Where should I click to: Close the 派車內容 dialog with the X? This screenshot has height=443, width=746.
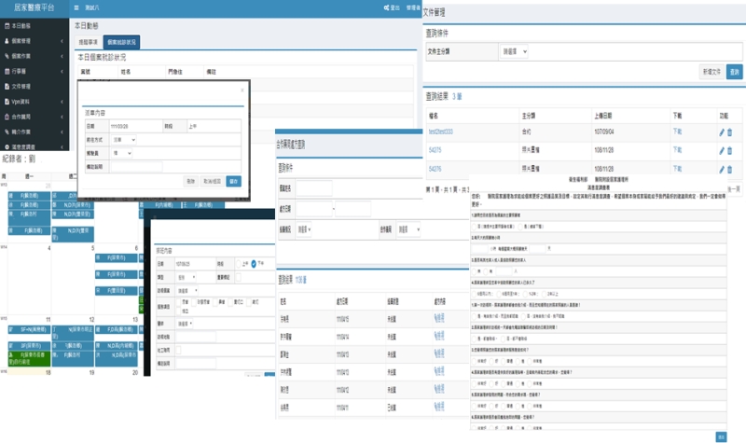(242, 90)
